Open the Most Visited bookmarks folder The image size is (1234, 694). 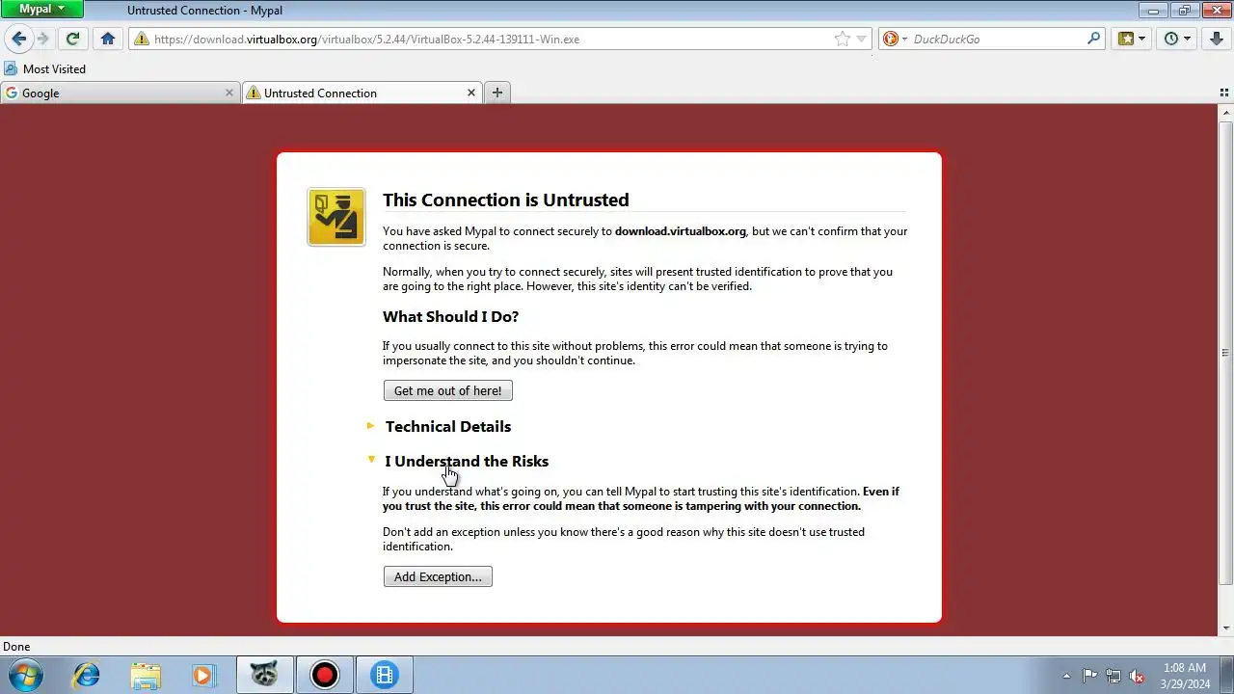click(45, 69)
